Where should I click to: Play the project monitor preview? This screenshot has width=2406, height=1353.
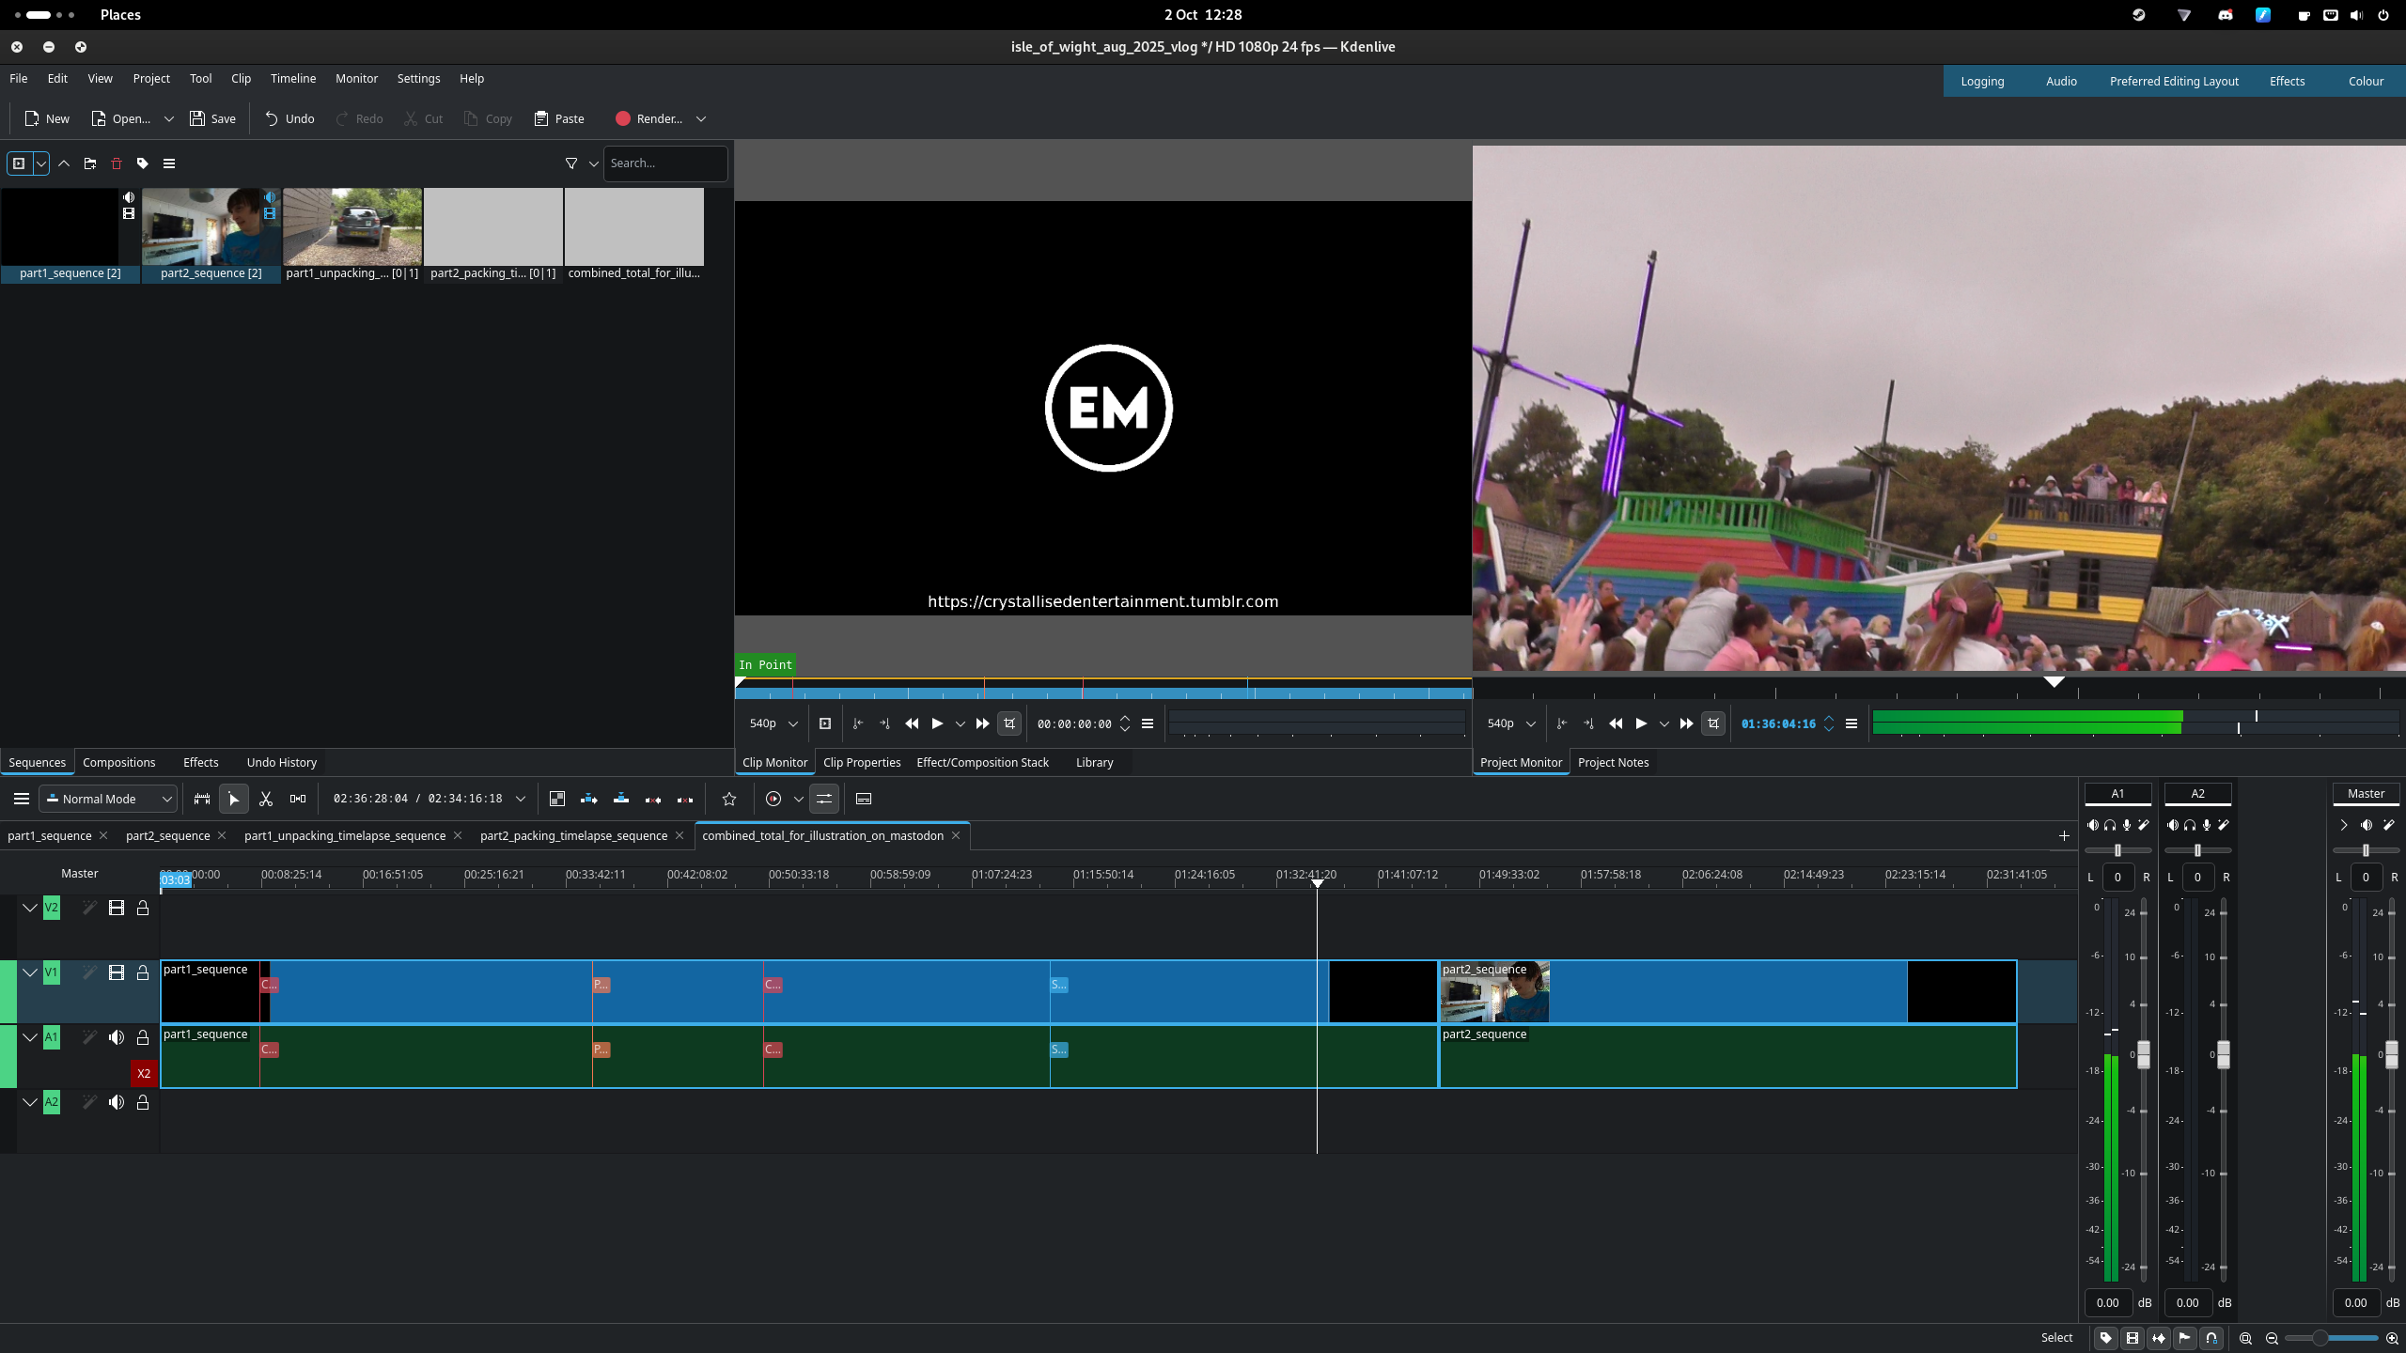(1641, 723)
